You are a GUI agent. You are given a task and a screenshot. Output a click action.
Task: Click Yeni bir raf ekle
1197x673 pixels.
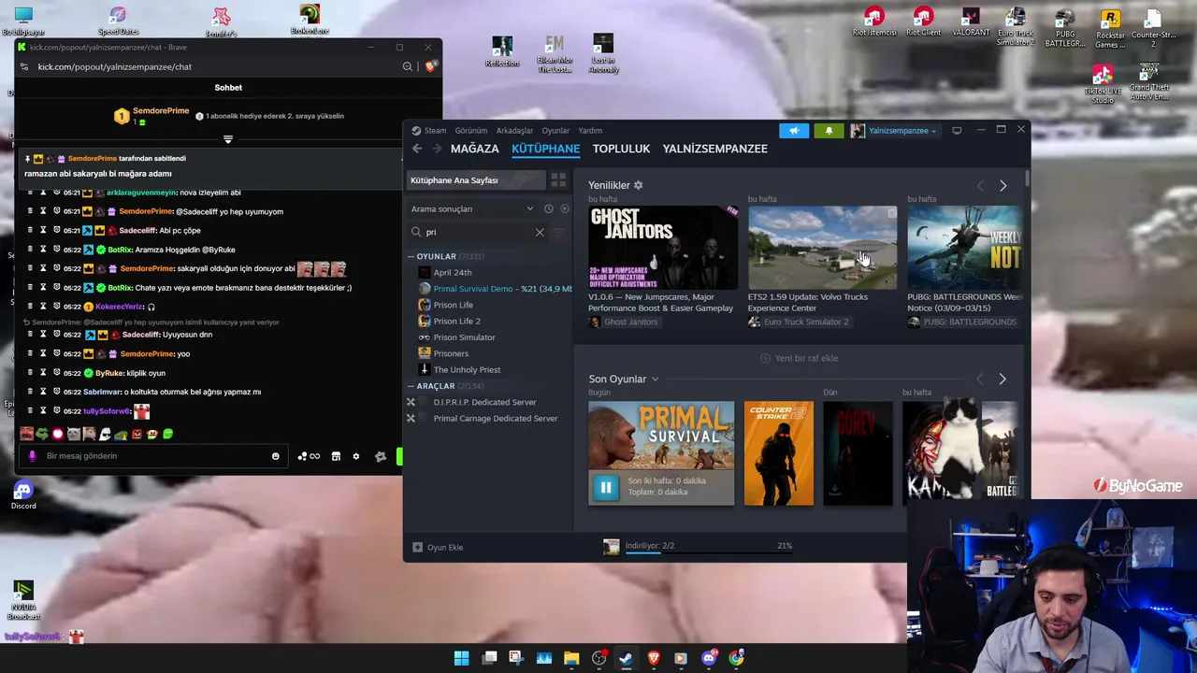[799, 358]
